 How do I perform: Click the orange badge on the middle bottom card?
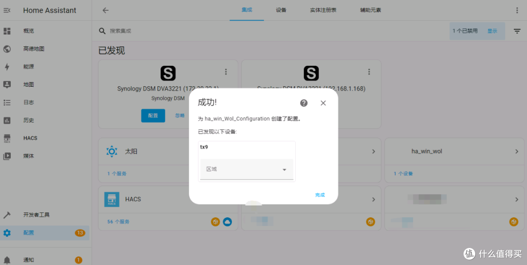click(370, 222)
